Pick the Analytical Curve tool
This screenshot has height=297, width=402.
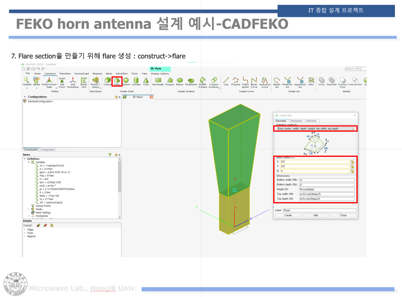click(265, 83)
